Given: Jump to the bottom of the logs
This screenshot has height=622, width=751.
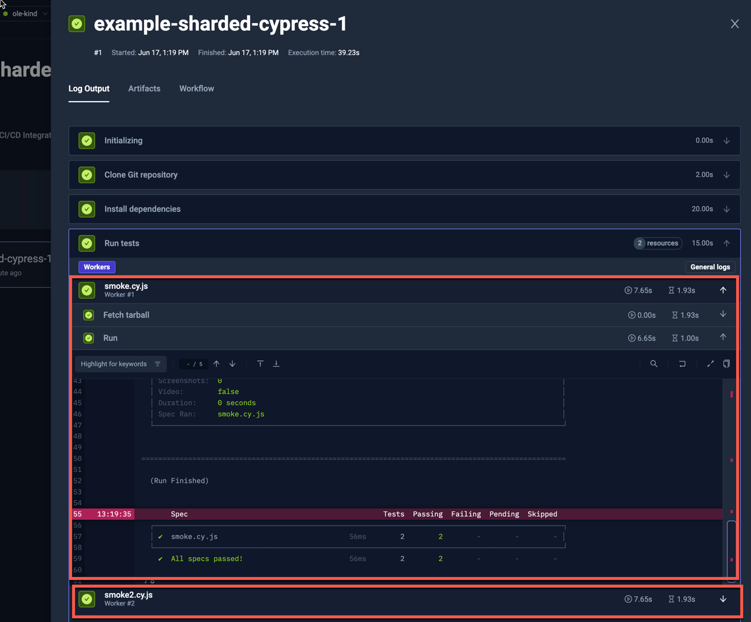Looking at the screenshot, I should pyautogui.click(x=276, y=363).
